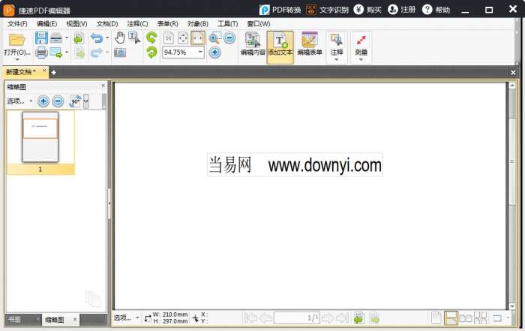The width and height of the screenshot is (525, 331).
Task: Open the 打开(O) folder icon
Action: click(x=16, y=40)
